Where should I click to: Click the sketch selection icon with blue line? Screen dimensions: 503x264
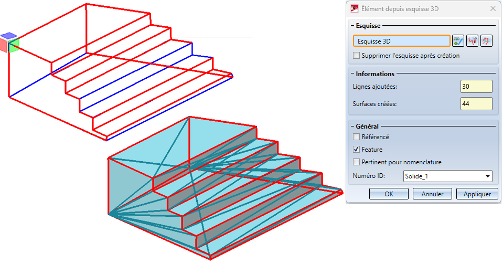[458, 41]
